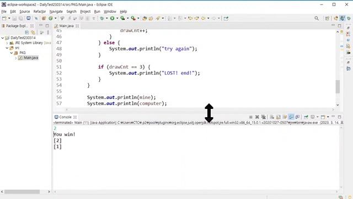
Task: Collapse the PKG package node
Action: click(x=12, y=53)
